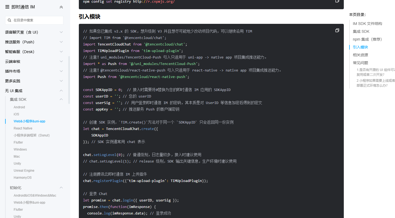Click the search magnifier icon in sidebar
The height and width of the screenshot is (218, 395).
coord(10,20)
